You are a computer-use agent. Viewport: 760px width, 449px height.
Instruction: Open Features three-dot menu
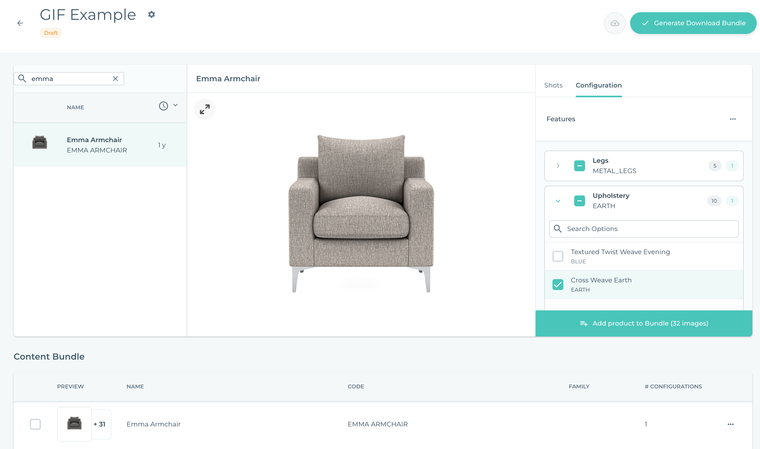[733, 119]
